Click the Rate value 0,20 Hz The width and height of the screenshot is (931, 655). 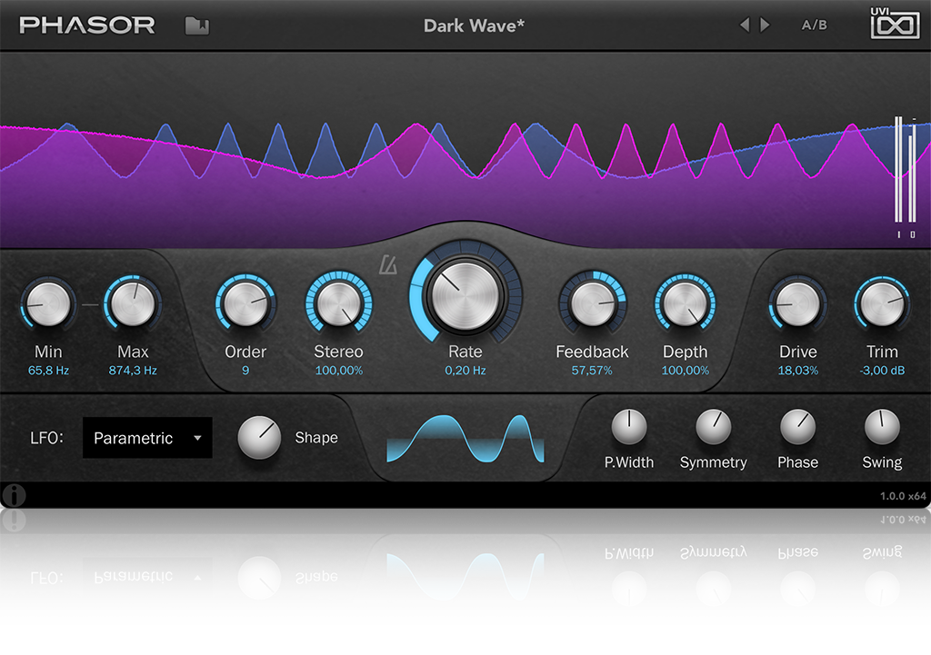tap(465, 371)
